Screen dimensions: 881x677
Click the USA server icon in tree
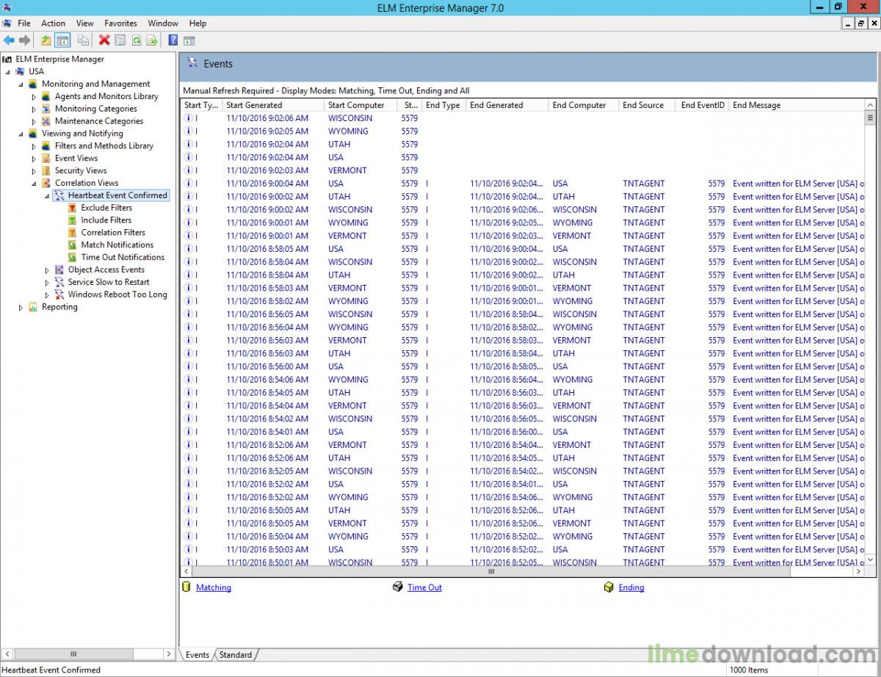coord(20,71)
